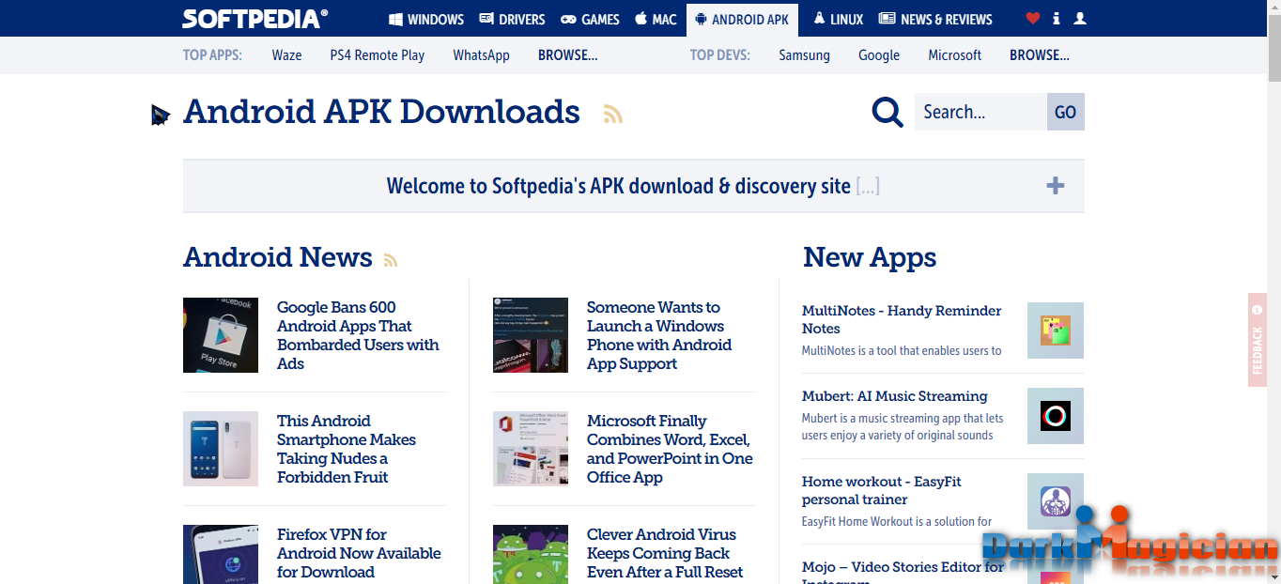Click the info icon in header
1281x584 pixels.
[x=1057, y=19]
